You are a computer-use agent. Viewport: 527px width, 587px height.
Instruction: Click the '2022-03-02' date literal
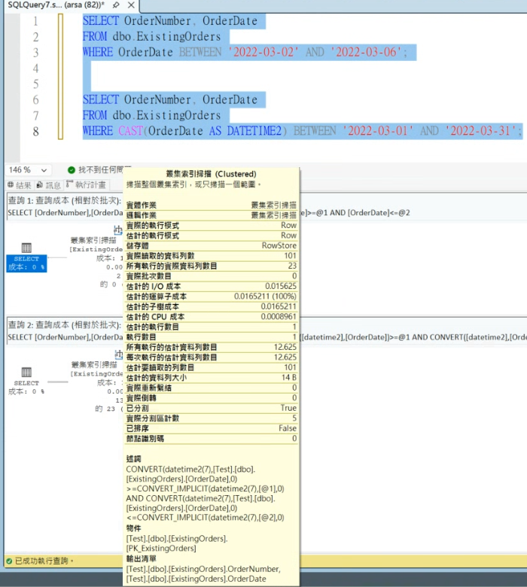click(x=263, y=52)
